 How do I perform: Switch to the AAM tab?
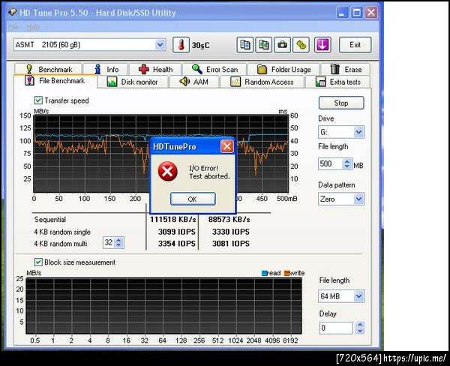click(x=194, y=82)
